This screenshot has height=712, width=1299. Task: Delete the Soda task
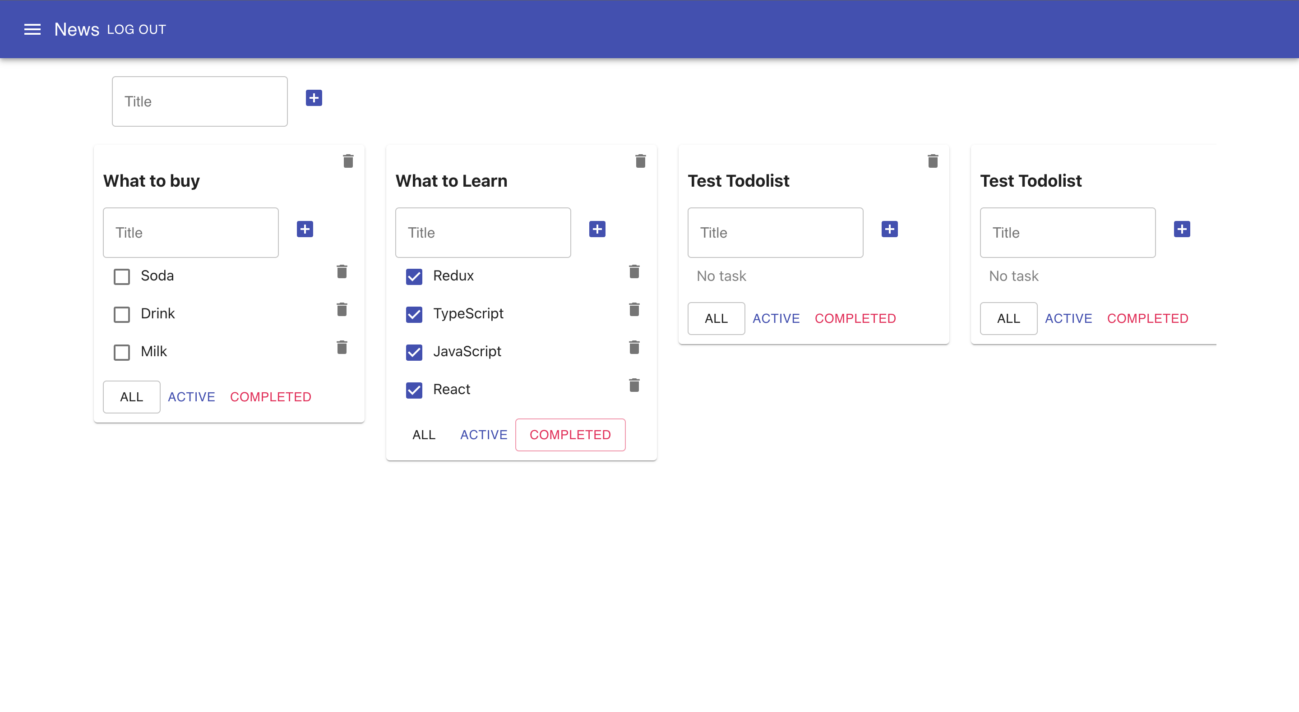tap(342, 271)
